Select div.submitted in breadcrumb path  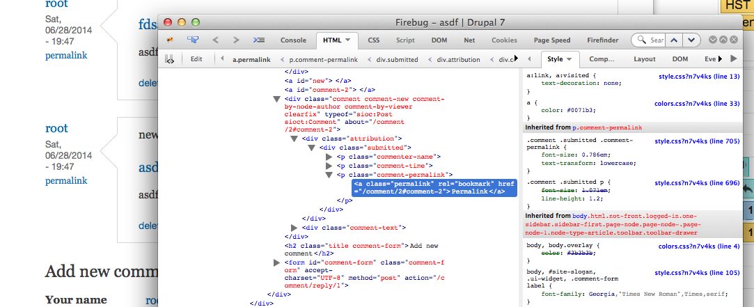(397, 60)
